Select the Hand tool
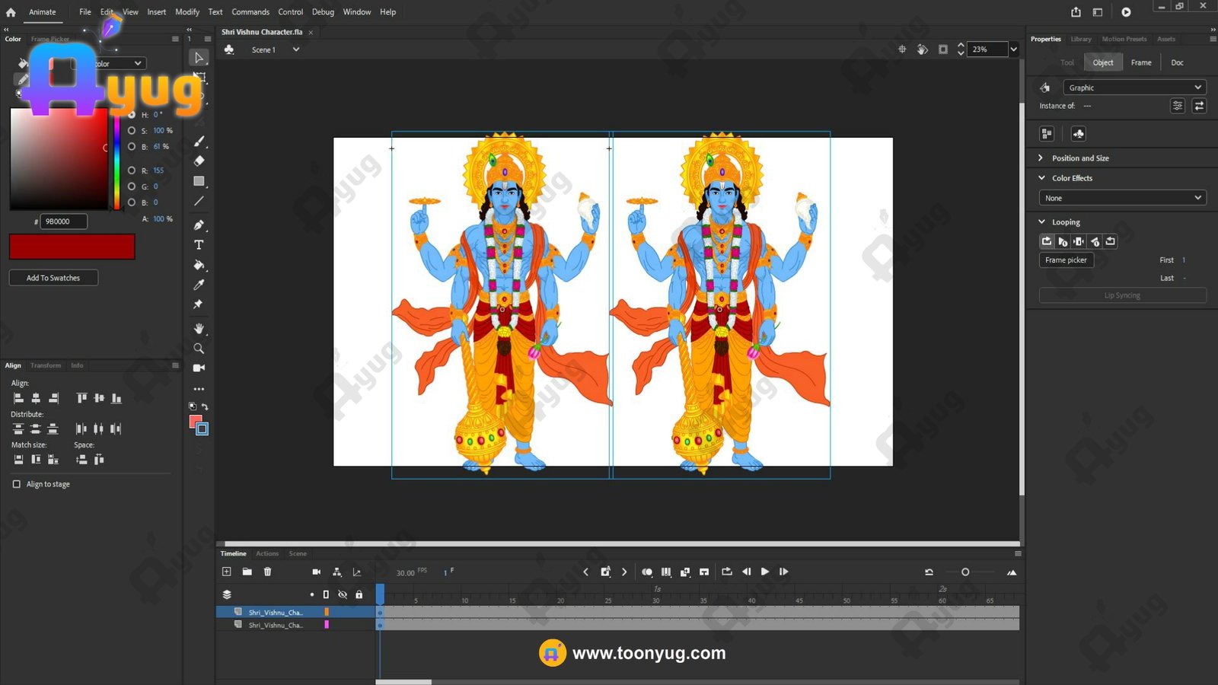This screenshot has width=1218, height=685. coord(199,328)
